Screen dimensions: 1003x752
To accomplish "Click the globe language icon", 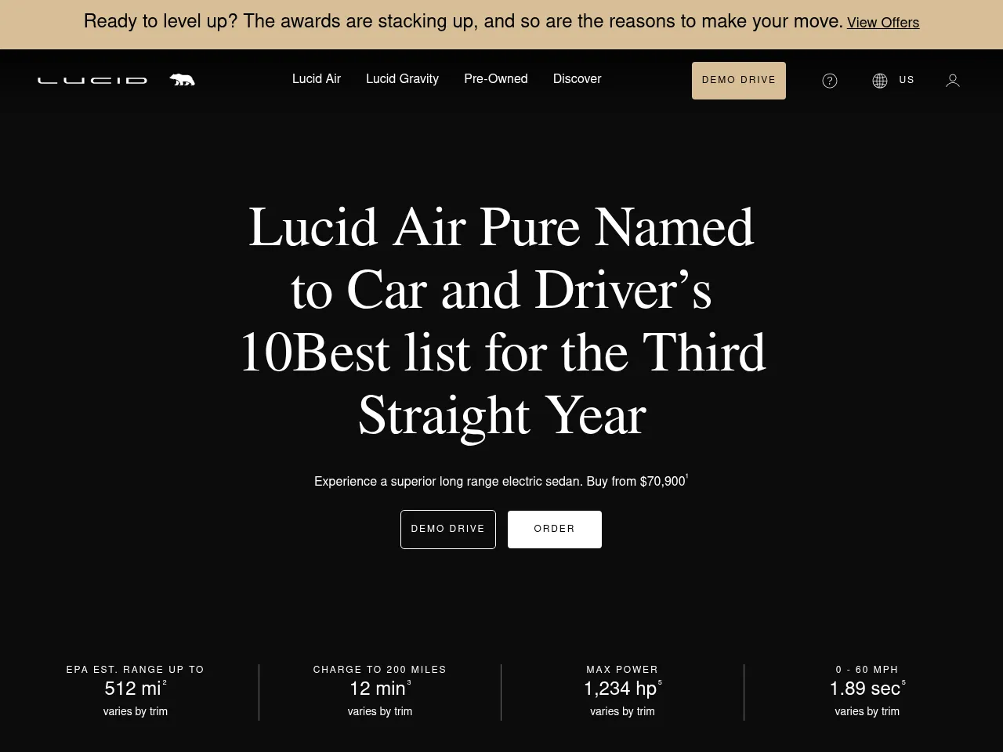I will click(x=878, y=80).
